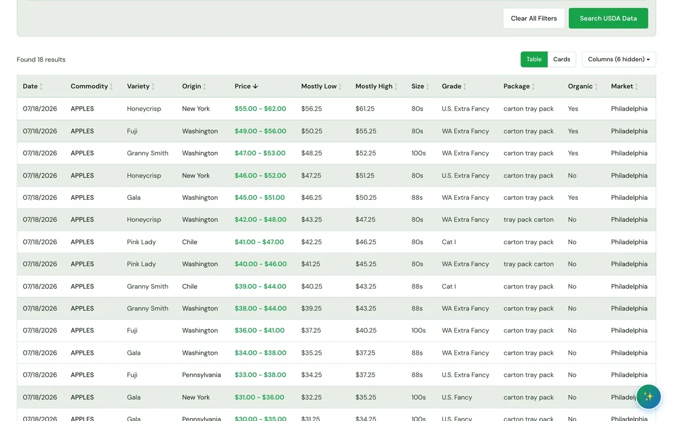The image size is (673, 421).
Task: Click Cat I grade in $41.00 row
Action: (x=449, y=242)
